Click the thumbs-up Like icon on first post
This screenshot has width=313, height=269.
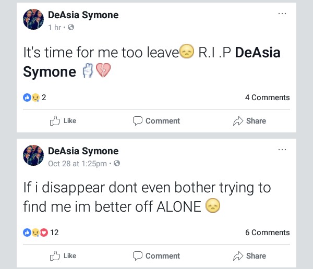pyautogui.click(x=55, y=121)
